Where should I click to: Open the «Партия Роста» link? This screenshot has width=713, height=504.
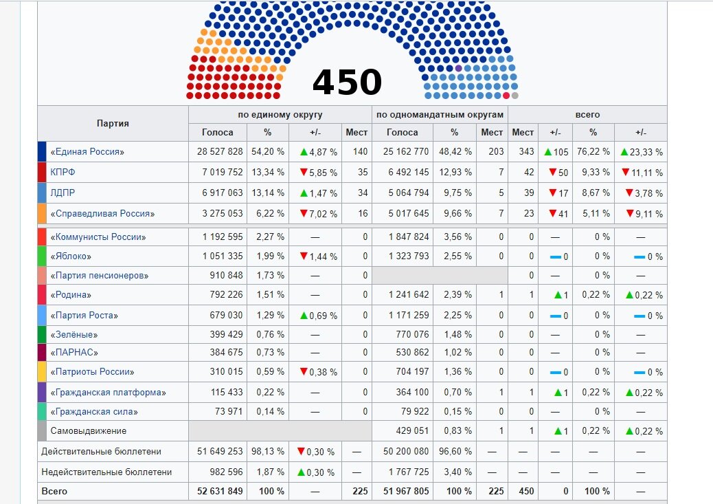click(x=84, y=315)
